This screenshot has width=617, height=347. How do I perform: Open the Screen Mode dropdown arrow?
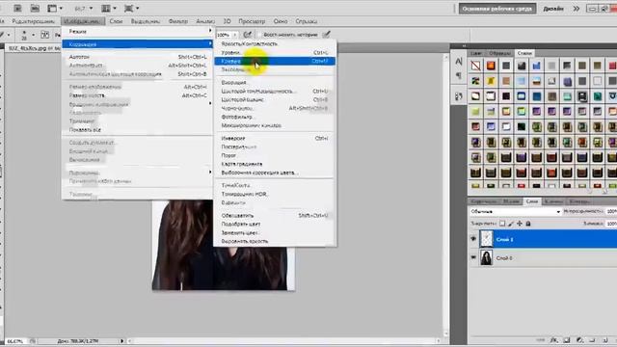(137, 8)
